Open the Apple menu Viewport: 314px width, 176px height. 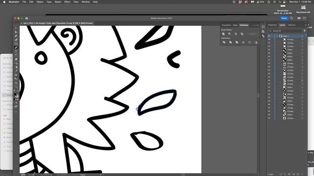pyautogui.click(x=4, y=2)
